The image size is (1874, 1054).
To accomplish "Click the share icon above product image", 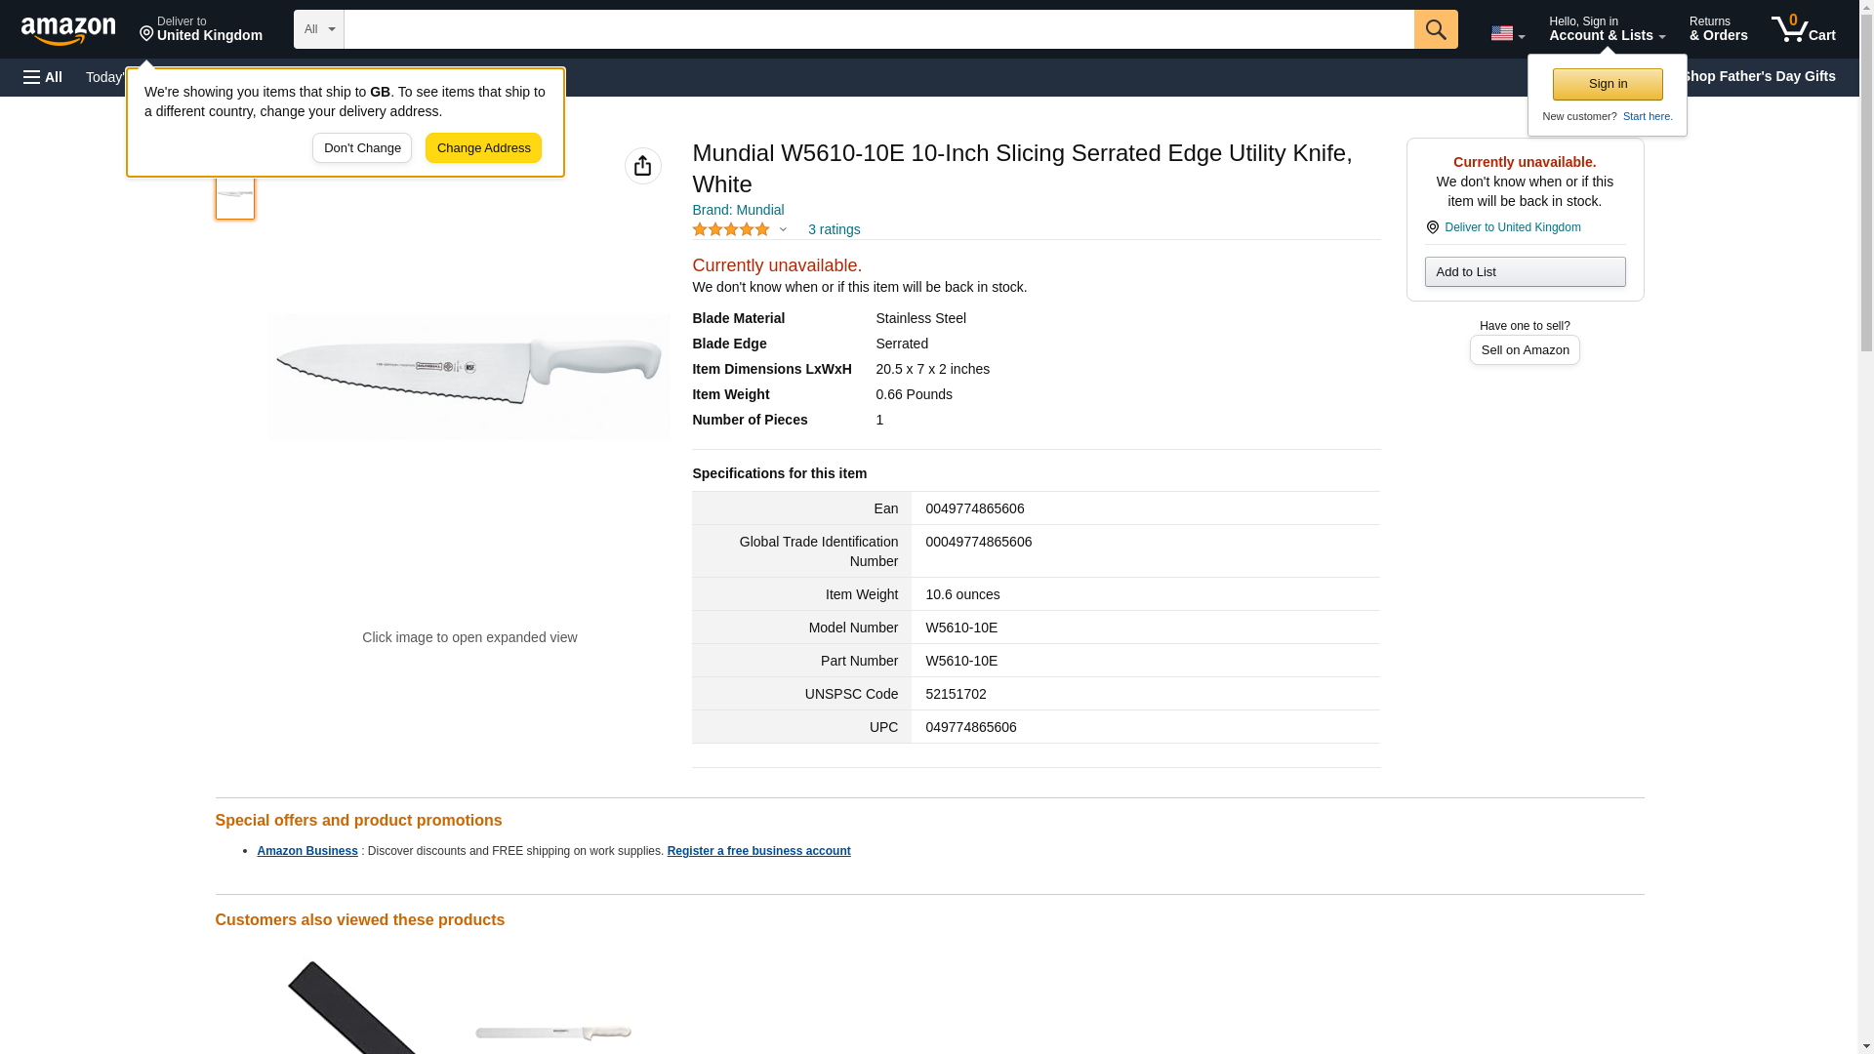I will [642, 166].
